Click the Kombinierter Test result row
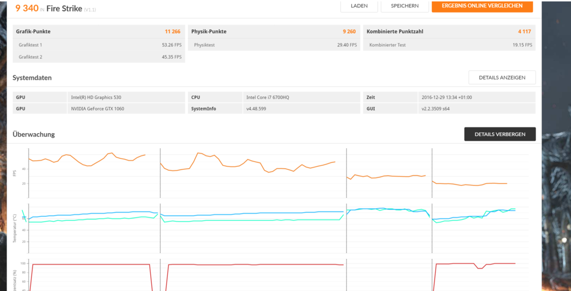Viewport: 571px width, 291px height. click(x=449, y=45)
